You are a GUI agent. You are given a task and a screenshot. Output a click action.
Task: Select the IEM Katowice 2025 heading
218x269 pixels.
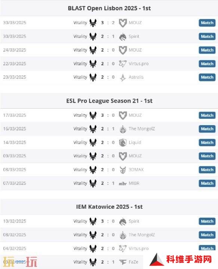[x=109, y=207]
